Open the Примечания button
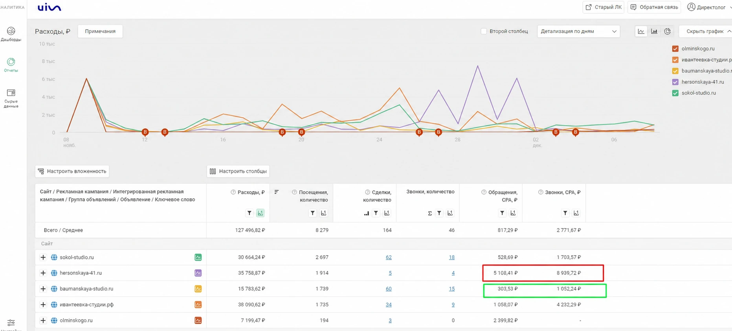 point(100,31)
